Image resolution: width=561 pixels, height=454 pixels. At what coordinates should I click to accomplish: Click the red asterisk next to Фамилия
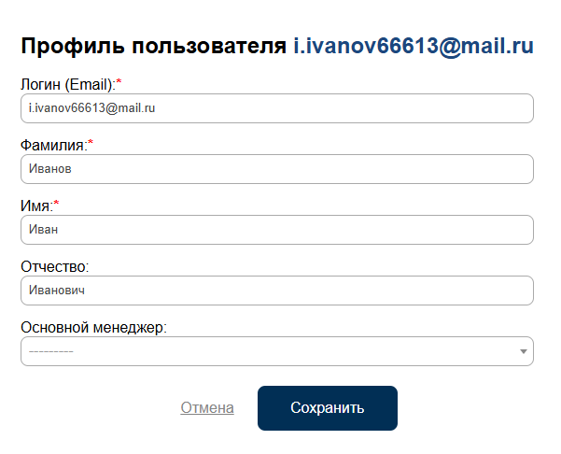pos(91,144)
